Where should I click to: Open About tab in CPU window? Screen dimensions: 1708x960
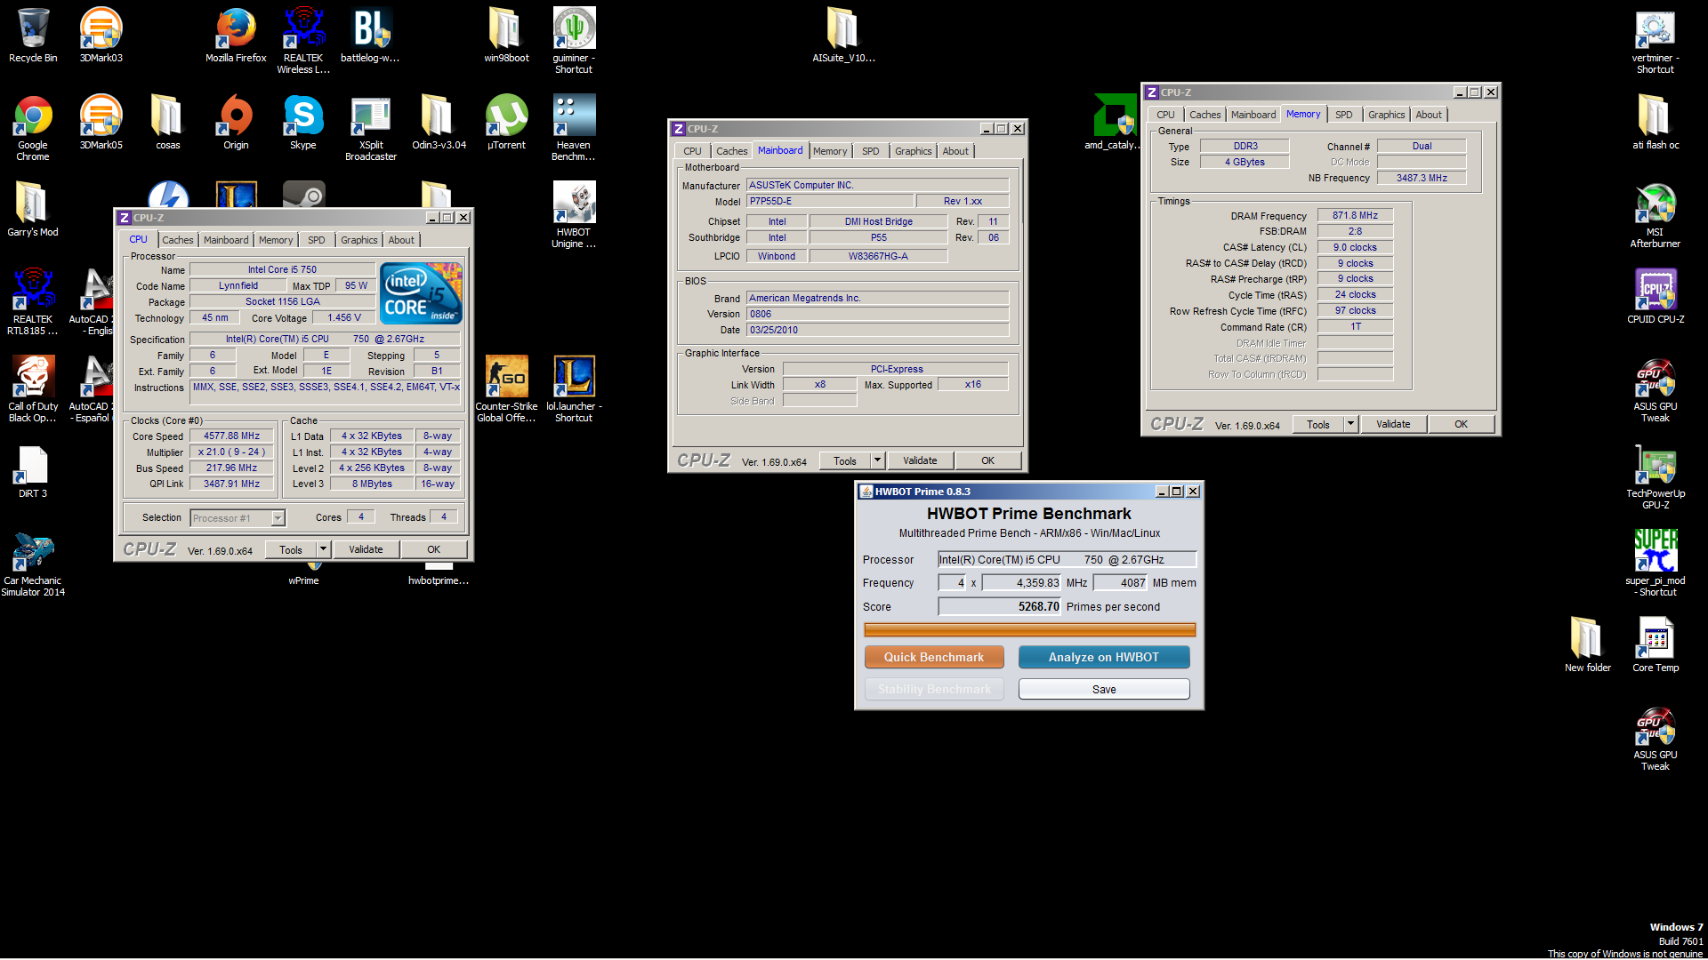[x=401, y=240]
